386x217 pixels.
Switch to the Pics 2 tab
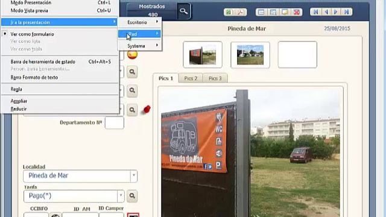pos(191,78)
